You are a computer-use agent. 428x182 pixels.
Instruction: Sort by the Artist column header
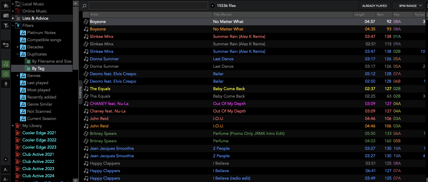point(151,14)
